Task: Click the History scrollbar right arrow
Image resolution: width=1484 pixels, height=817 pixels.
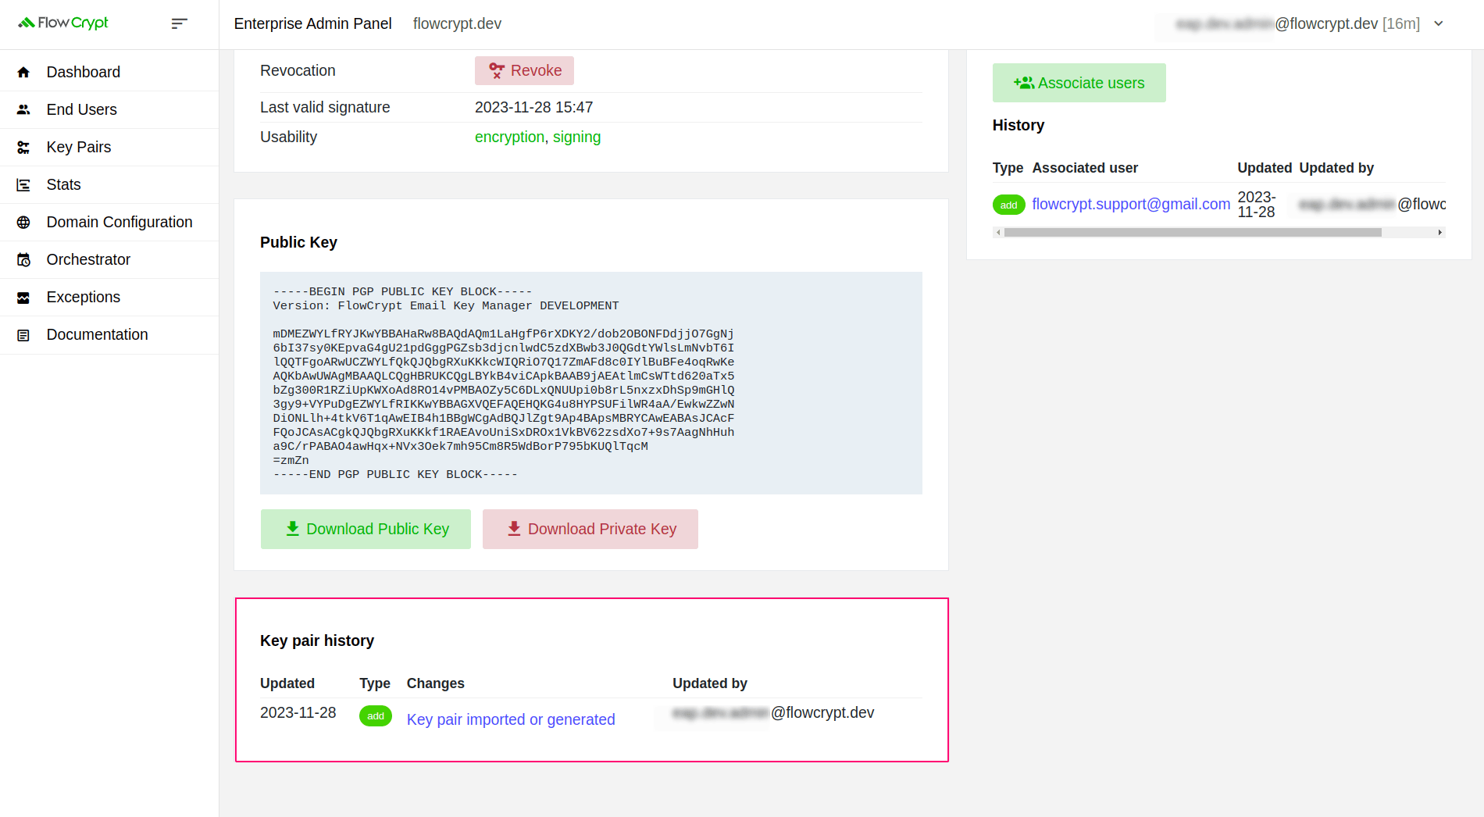Action: [1439, 232]
